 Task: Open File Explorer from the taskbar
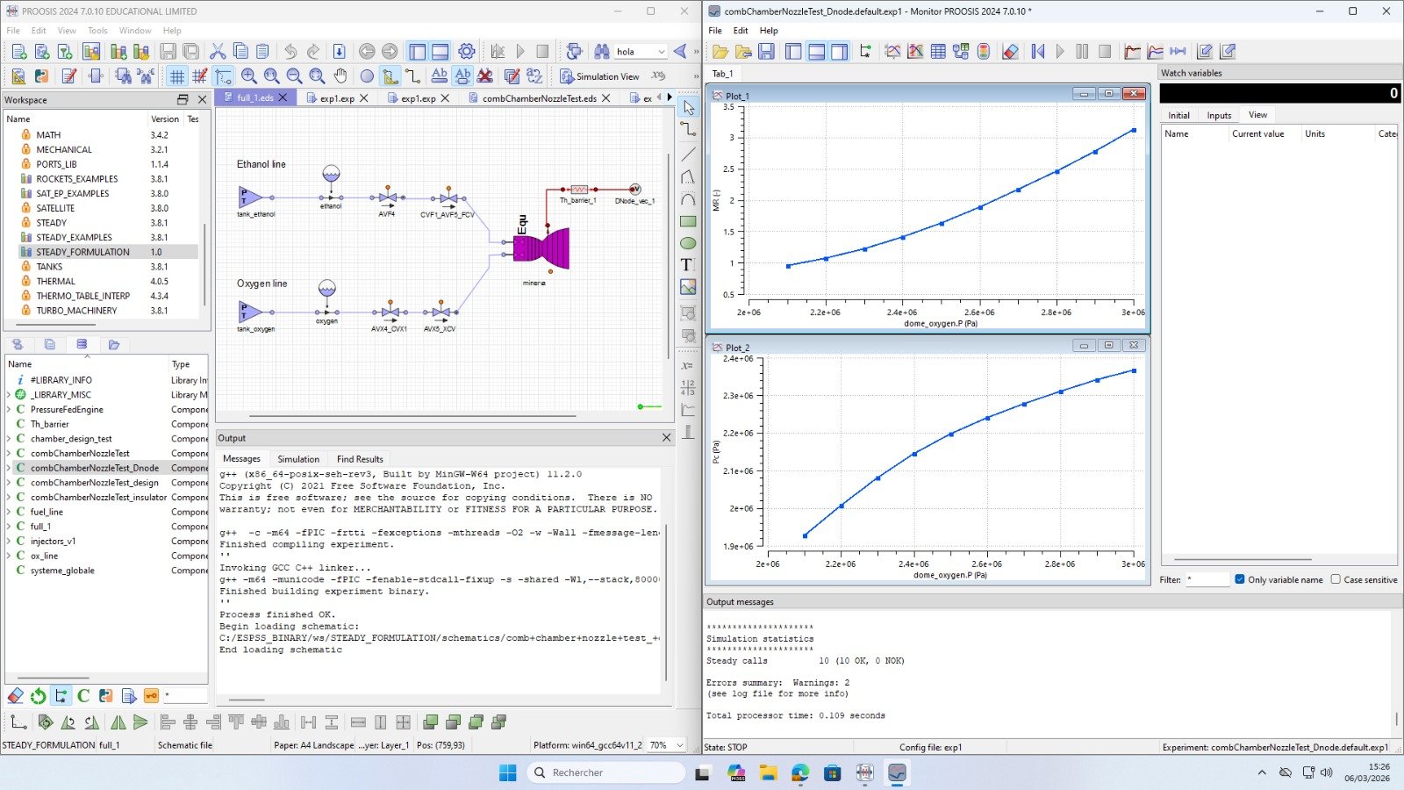pyautogui.click(x=769, y=772)
